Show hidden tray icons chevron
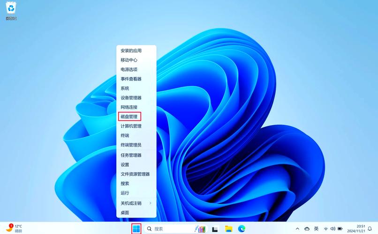 297,229
